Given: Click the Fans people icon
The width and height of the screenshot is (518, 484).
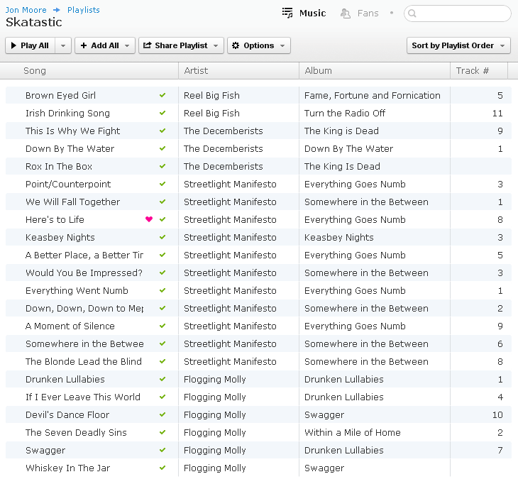Looking at the screenshot, I should (x=346, y=13).
